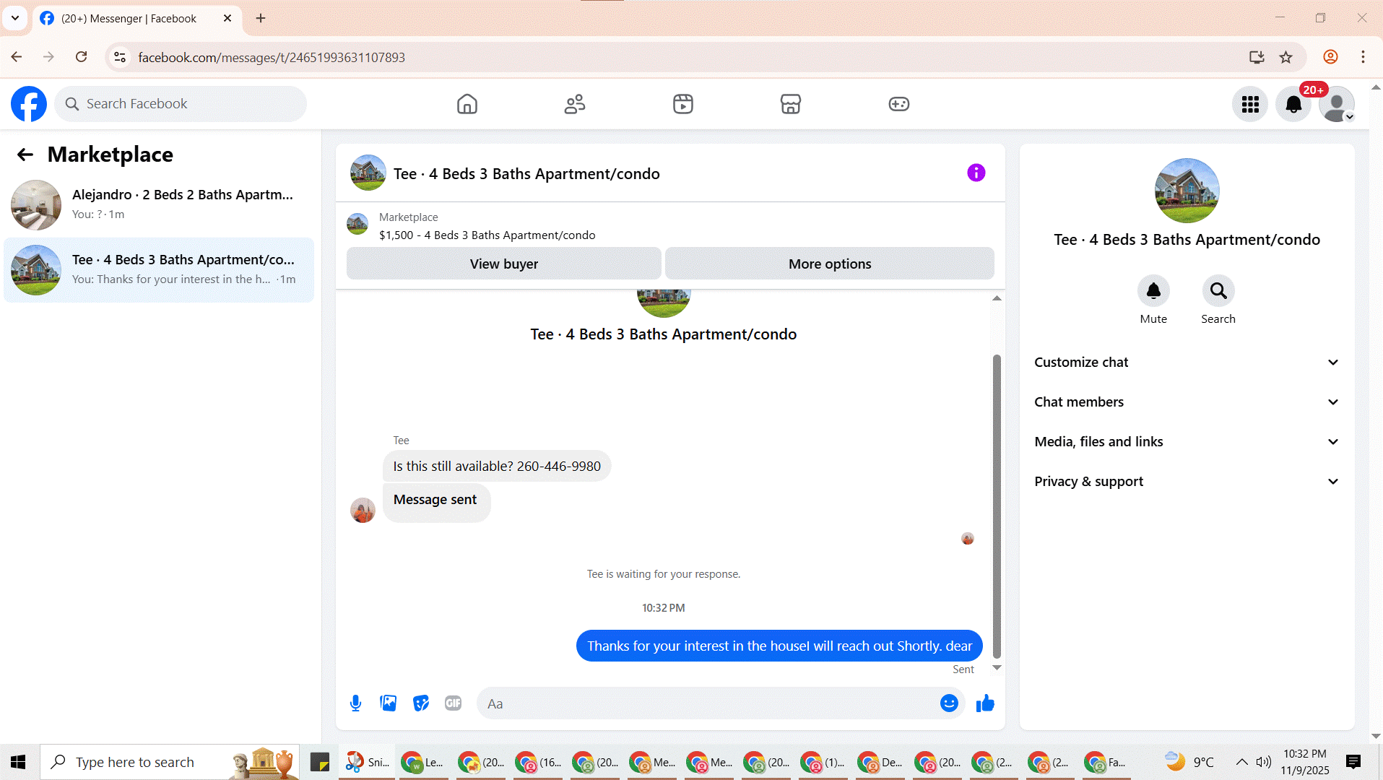The width and height of the screenshot is (1383, 780).
Task: Bookmark this page with the star icon
Action: coord(1286,57)
